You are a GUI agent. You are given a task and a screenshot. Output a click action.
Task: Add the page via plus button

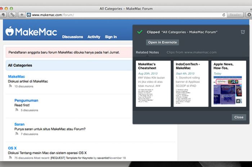[22, 15]
